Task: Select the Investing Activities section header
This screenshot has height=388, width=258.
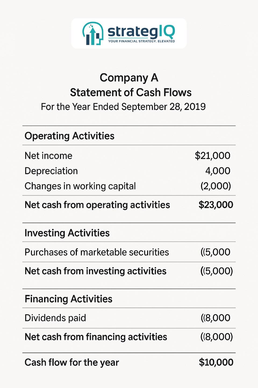Action: [67, 233]
